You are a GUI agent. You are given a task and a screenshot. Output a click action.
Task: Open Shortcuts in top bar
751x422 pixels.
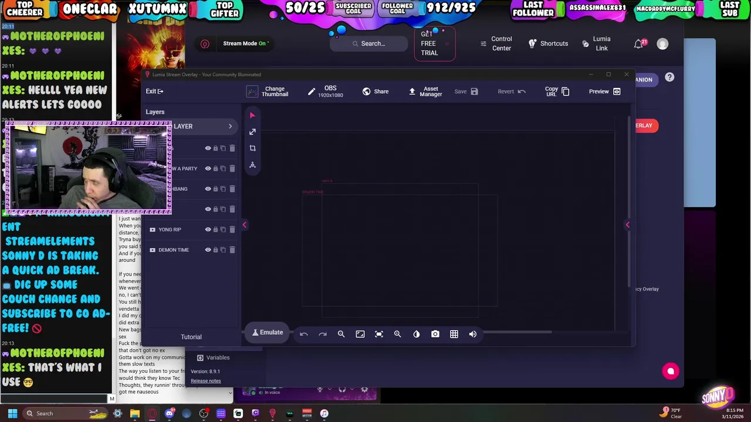548,43
